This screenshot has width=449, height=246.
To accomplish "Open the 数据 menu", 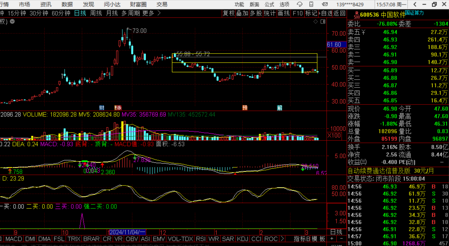I will (x=67, y=4).
